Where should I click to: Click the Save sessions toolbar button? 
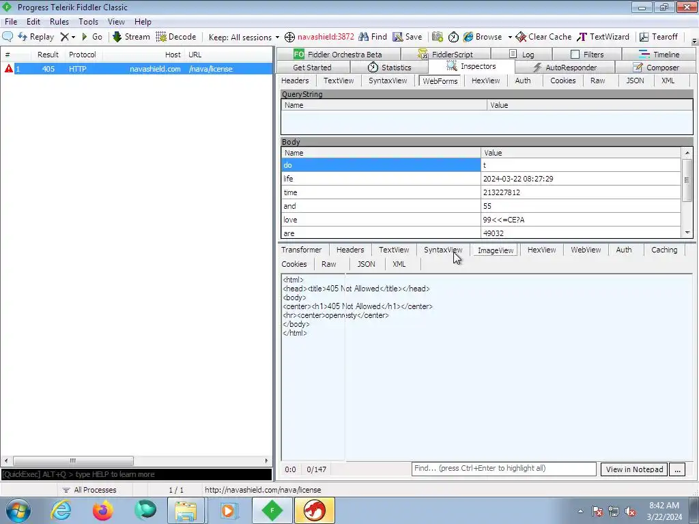tap(408, 37)
